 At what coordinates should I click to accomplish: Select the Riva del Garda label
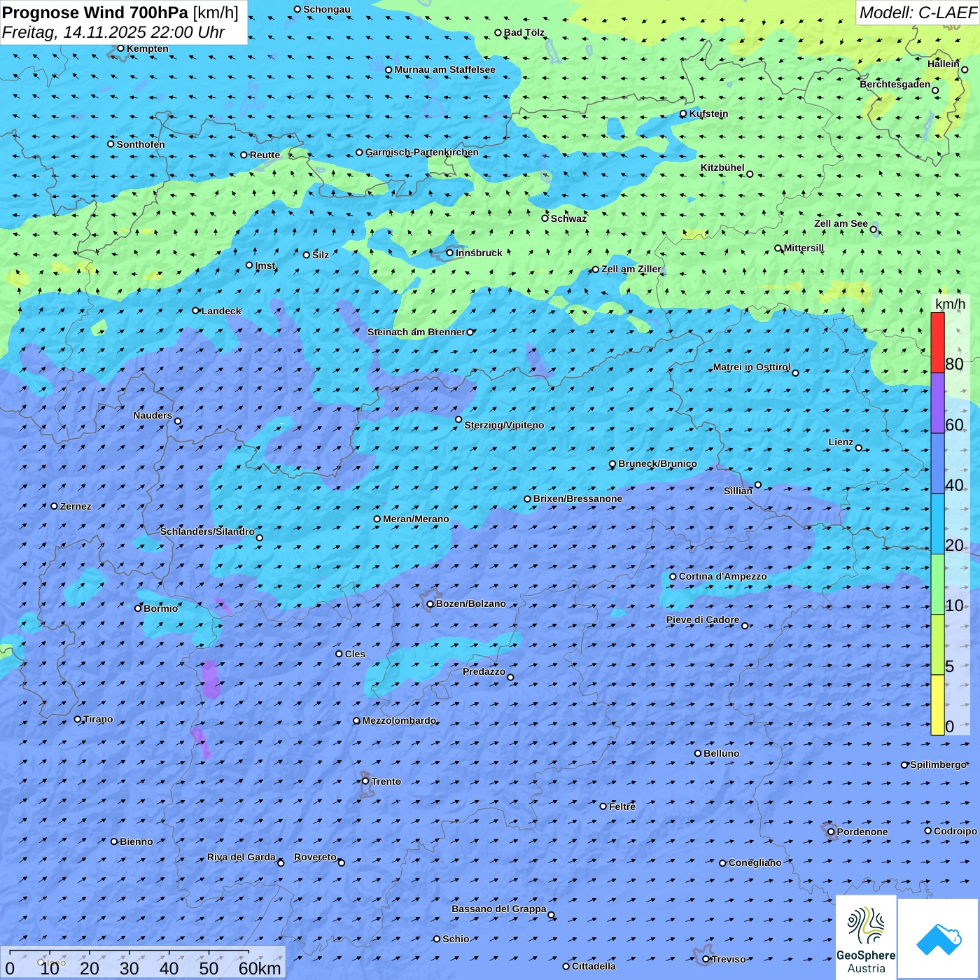[241, 857]
